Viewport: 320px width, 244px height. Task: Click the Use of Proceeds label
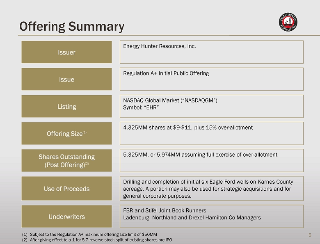pos(66,189)
